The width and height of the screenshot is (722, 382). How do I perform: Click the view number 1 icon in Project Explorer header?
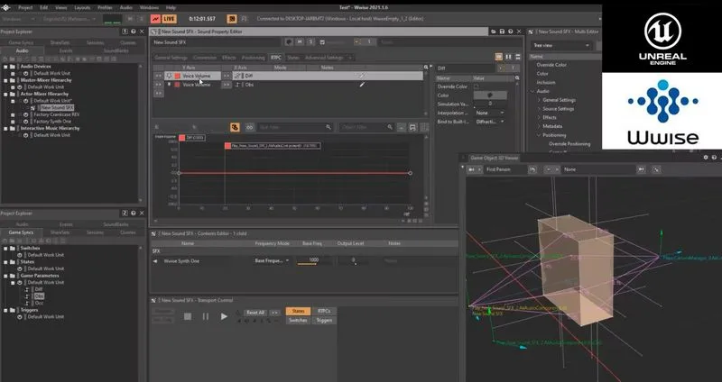pos(125,32)
